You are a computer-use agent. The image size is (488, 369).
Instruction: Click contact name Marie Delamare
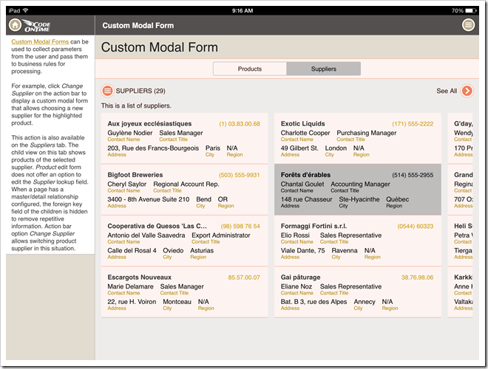coord(130,286)
